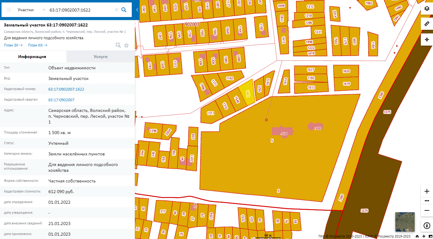Click the parcel label 1619 on the map
The height and width of the screenshot is (239, 433).
[x=346, y=84]
